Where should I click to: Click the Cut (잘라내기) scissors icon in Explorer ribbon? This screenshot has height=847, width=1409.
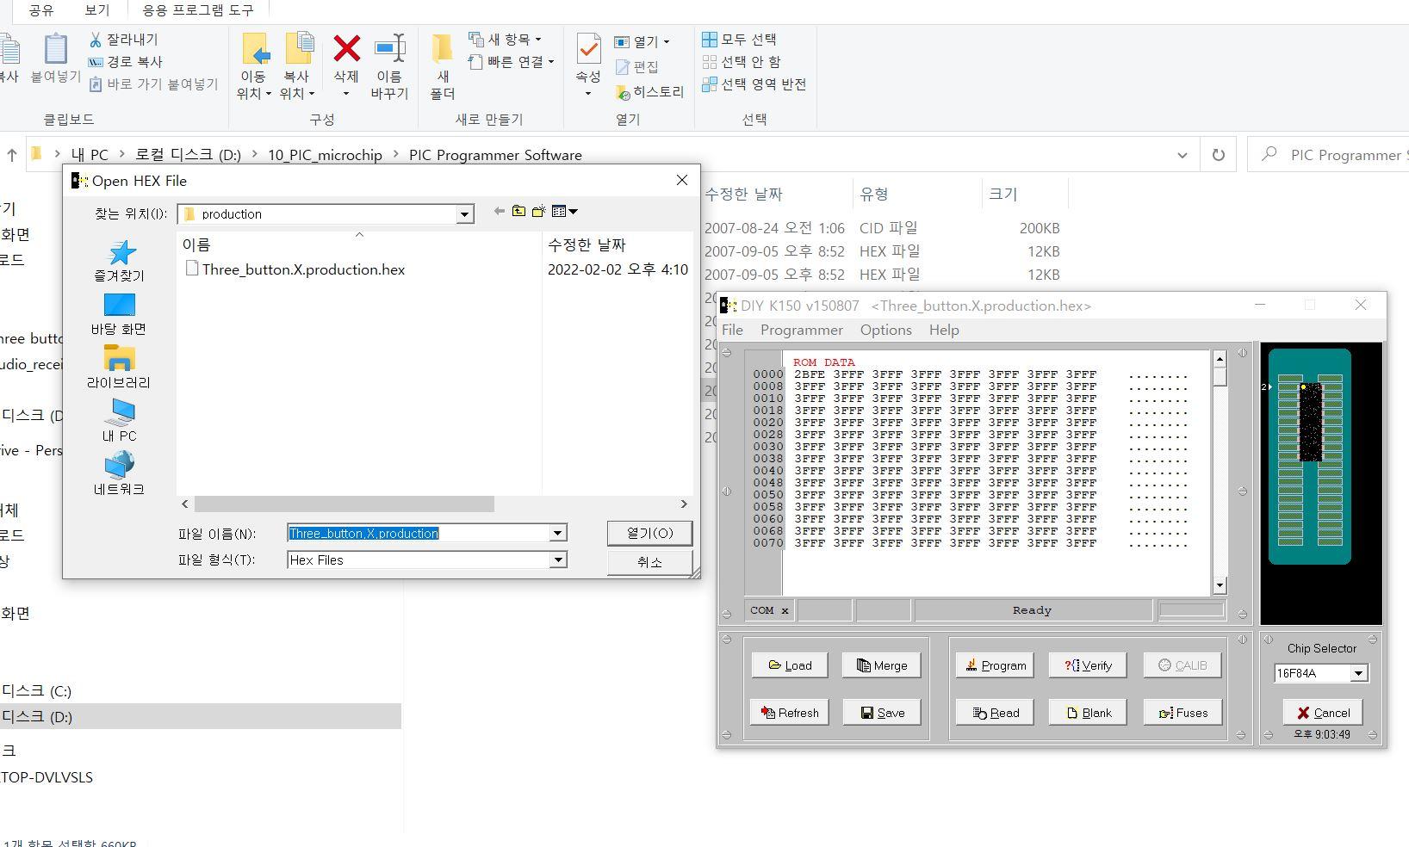96,40
